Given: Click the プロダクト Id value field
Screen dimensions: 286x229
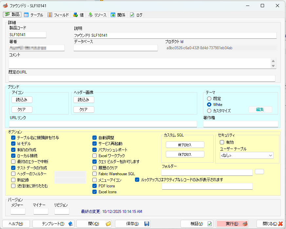Looking at the screenshot, I should 221,48.
